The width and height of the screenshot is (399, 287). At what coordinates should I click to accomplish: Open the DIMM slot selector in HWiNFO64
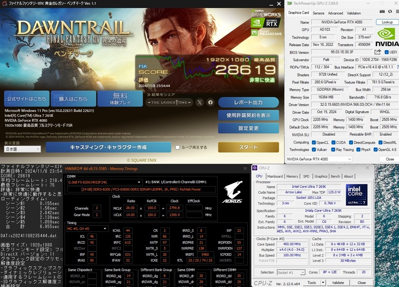138,182
